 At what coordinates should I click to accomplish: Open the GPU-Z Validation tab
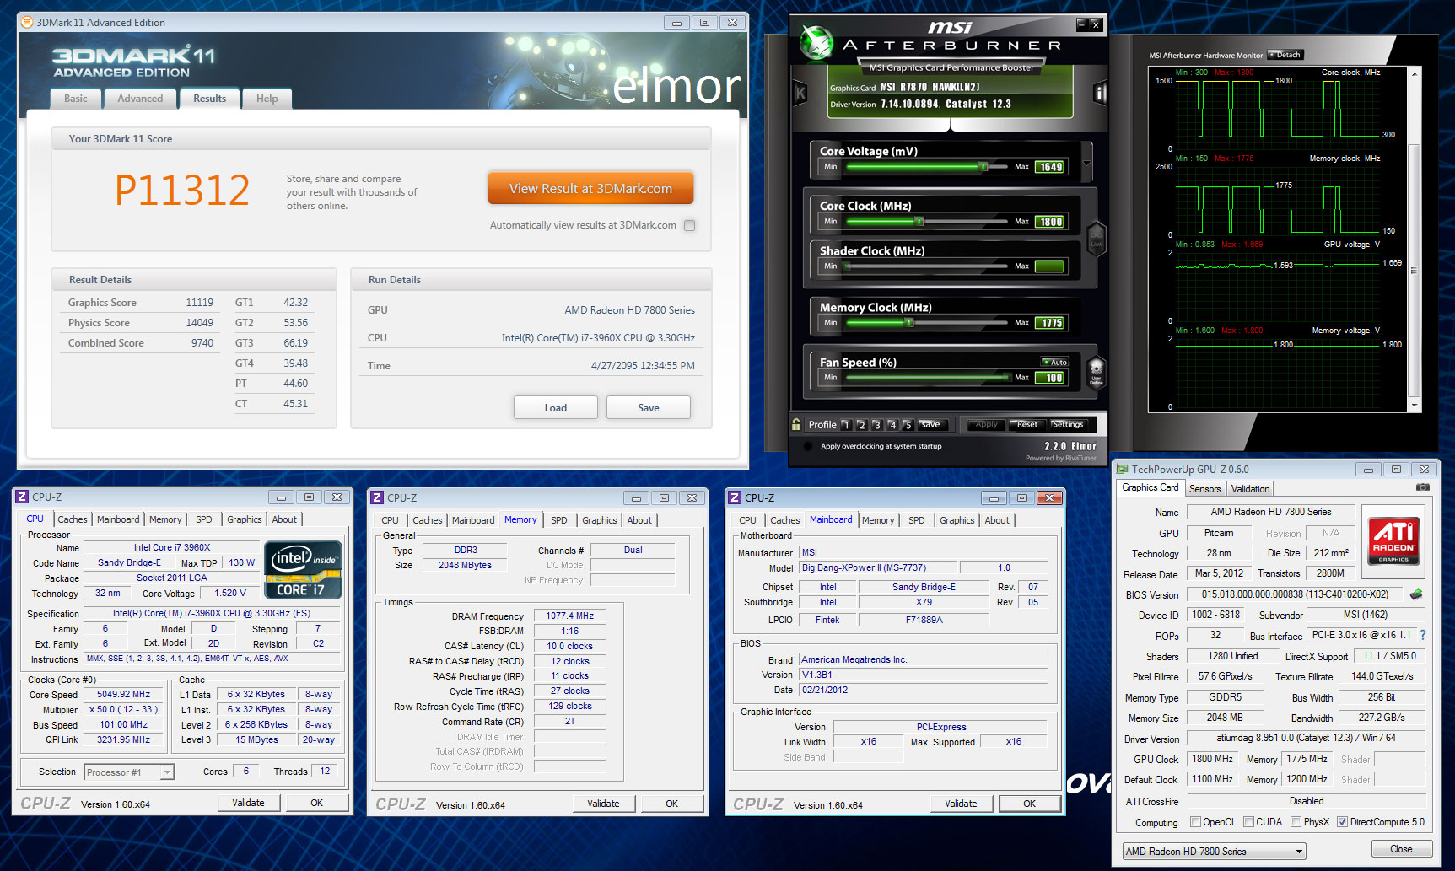[1250, 489]
